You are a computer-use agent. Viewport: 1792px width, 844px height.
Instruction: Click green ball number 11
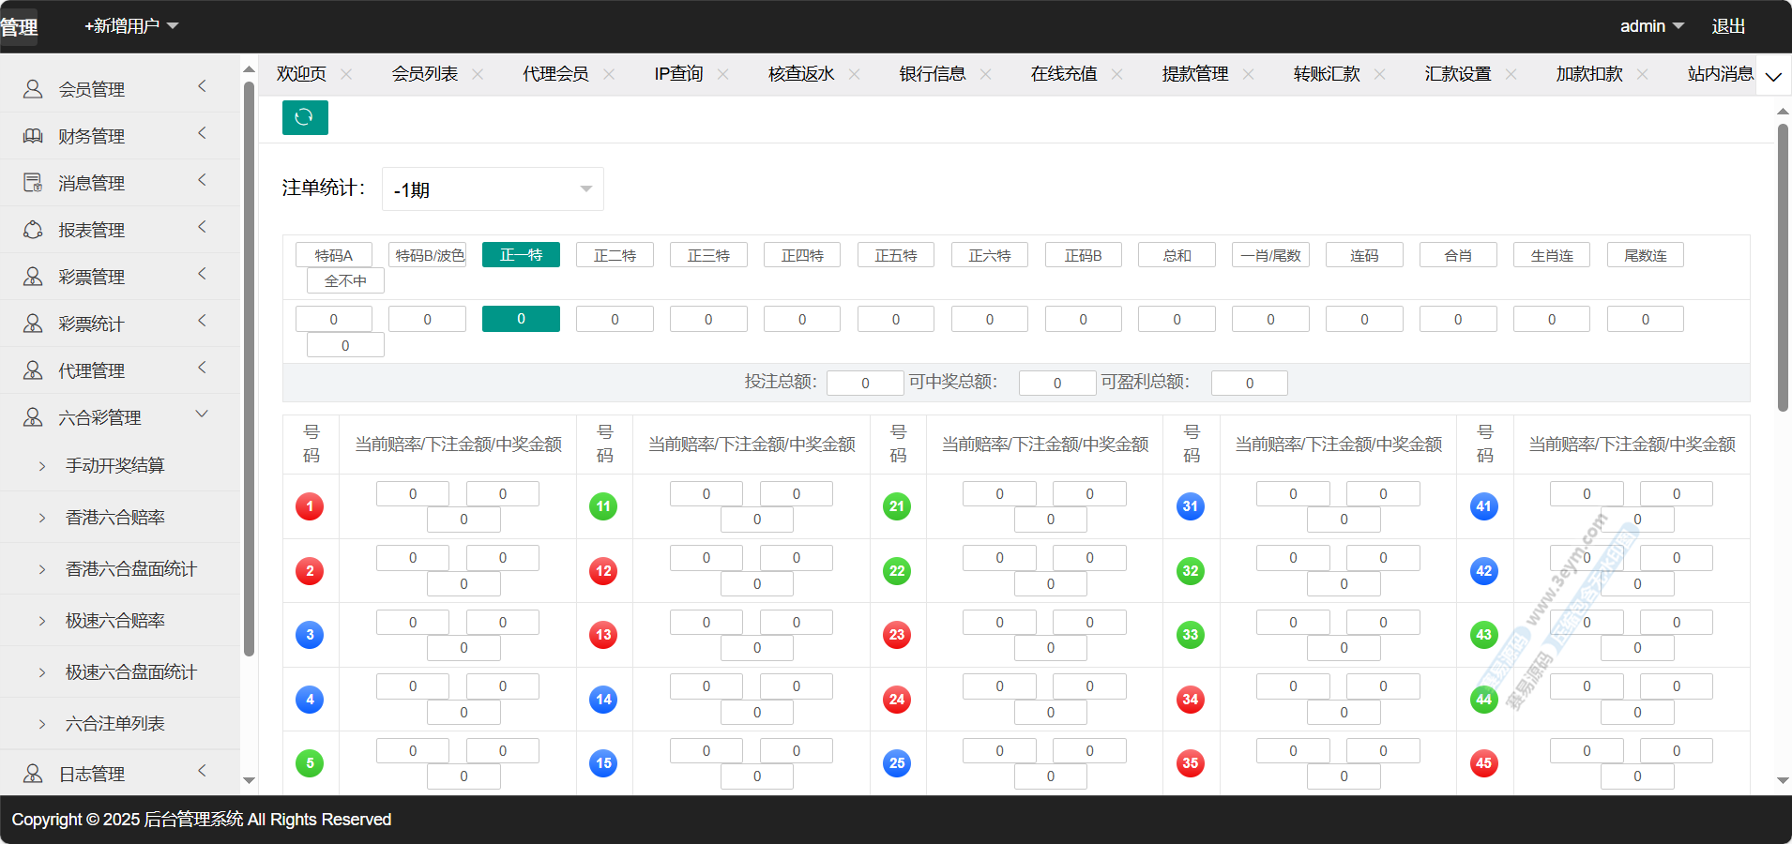[x=603, y=506]
